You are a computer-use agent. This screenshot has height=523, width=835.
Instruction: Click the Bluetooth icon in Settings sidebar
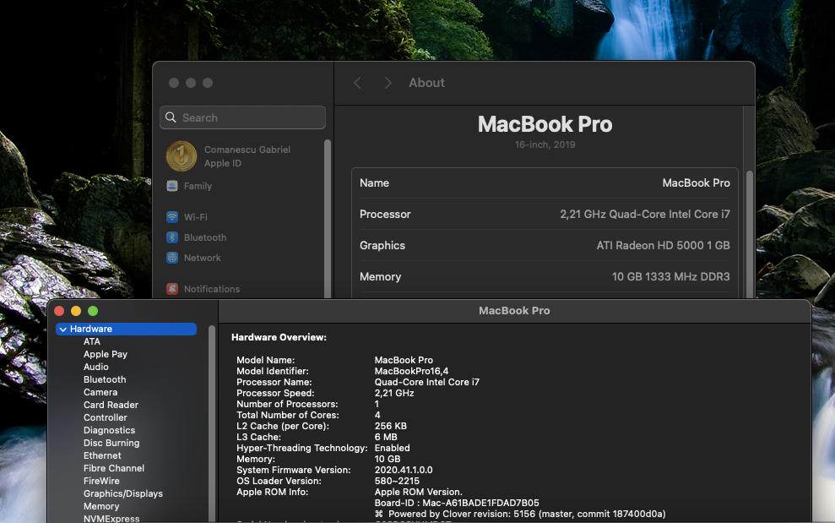[172, 237]
